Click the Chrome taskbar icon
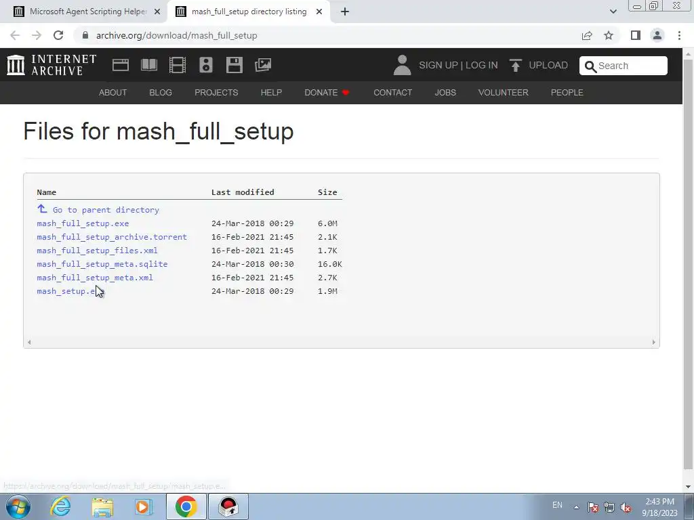Screen dimensions: 694x520 [186, 506]
